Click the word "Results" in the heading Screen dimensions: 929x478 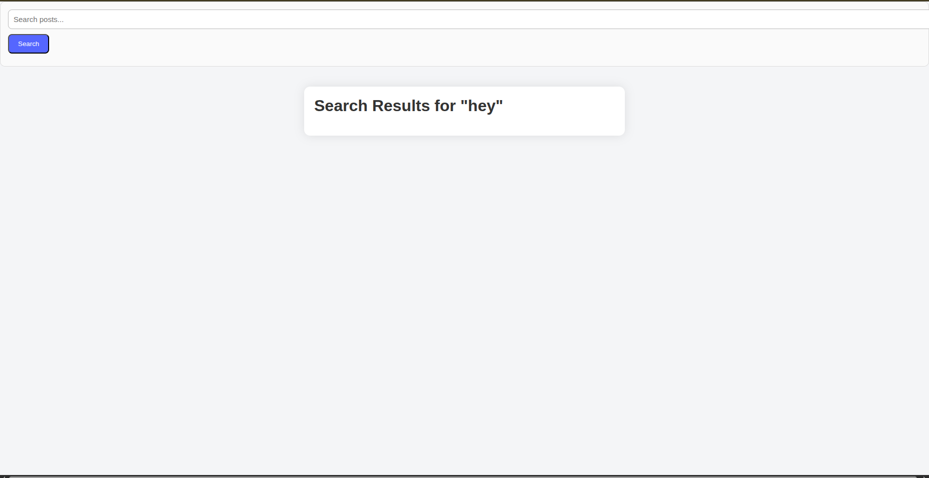coord(401,106)
